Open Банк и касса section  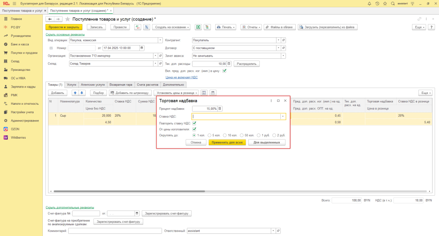[20, 44]
